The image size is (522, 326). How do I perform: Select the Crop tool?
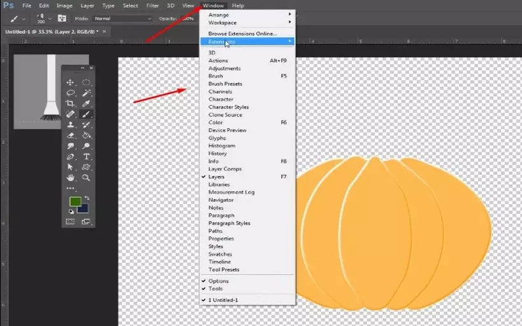70,103
